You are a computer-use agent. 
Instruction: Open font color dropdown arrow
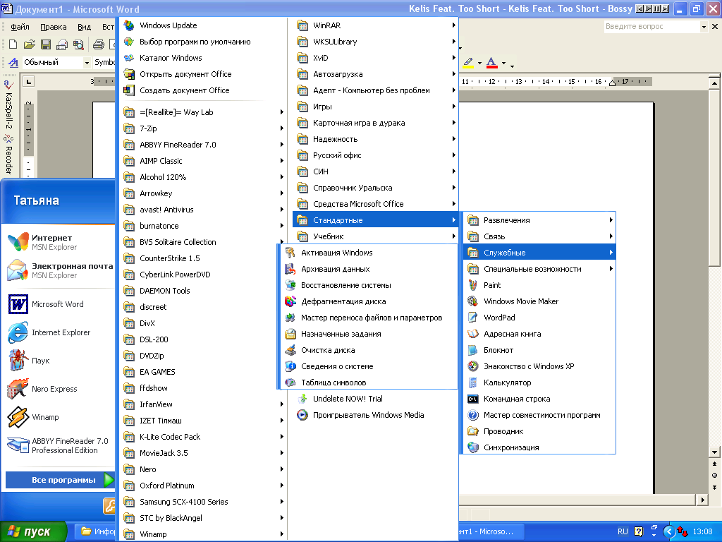click(503, 63)
